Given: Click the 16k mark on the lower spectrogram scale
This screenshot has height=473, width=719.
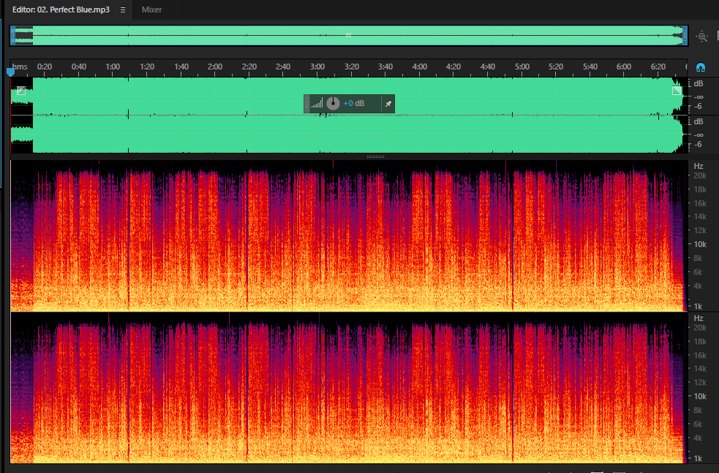Looking at the screenshot, I should pos(700,355).
